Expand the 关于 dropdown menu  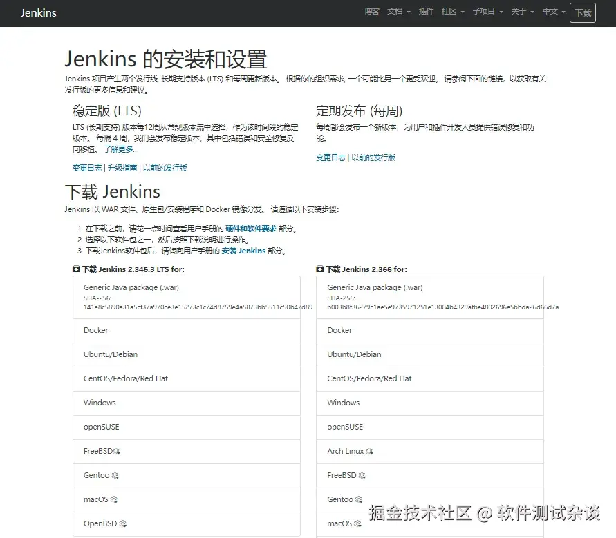(523, 11)
